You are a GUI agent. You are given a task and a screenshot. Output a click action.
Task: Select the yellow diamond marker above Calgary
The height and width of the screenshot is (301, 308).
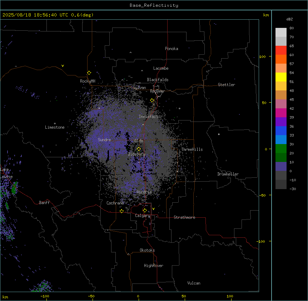click(x=145, y=211)
